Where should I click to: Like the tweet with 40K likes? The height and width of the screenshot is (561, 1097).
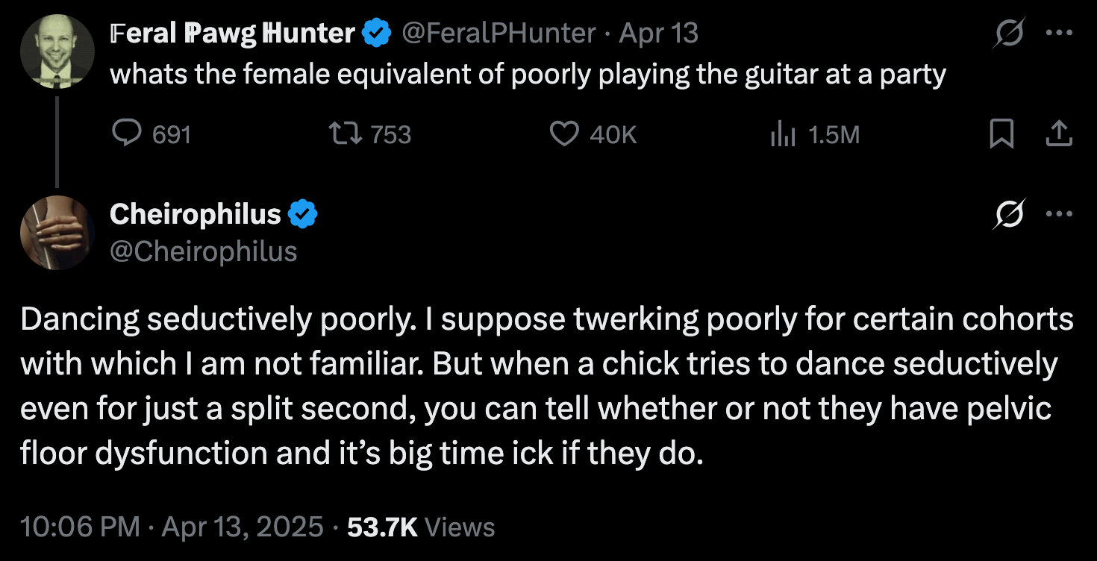coord(564,134)
